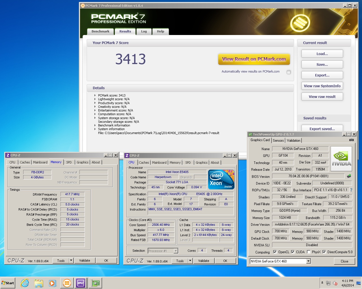The image size is (362, 289).
Task: Click GPU-Z title bar icon
Action: coord(250,134)
